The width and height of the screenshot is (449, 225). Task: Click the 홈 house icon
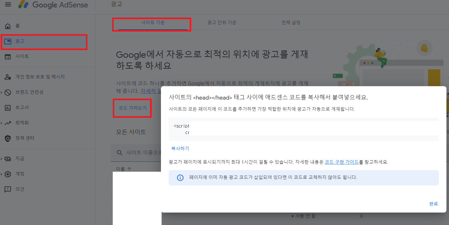8,26
